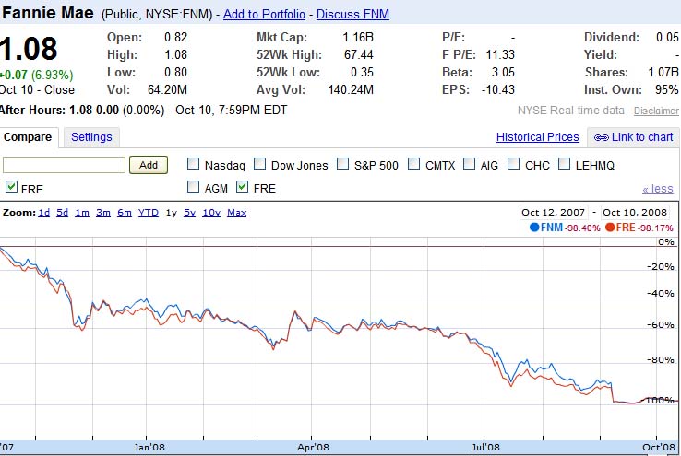Click the Inst. Own value 95%

coord(666,89)
